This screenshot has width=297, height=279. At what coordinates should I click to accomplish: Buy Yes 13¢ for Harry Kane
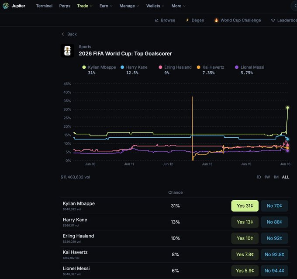245,222
